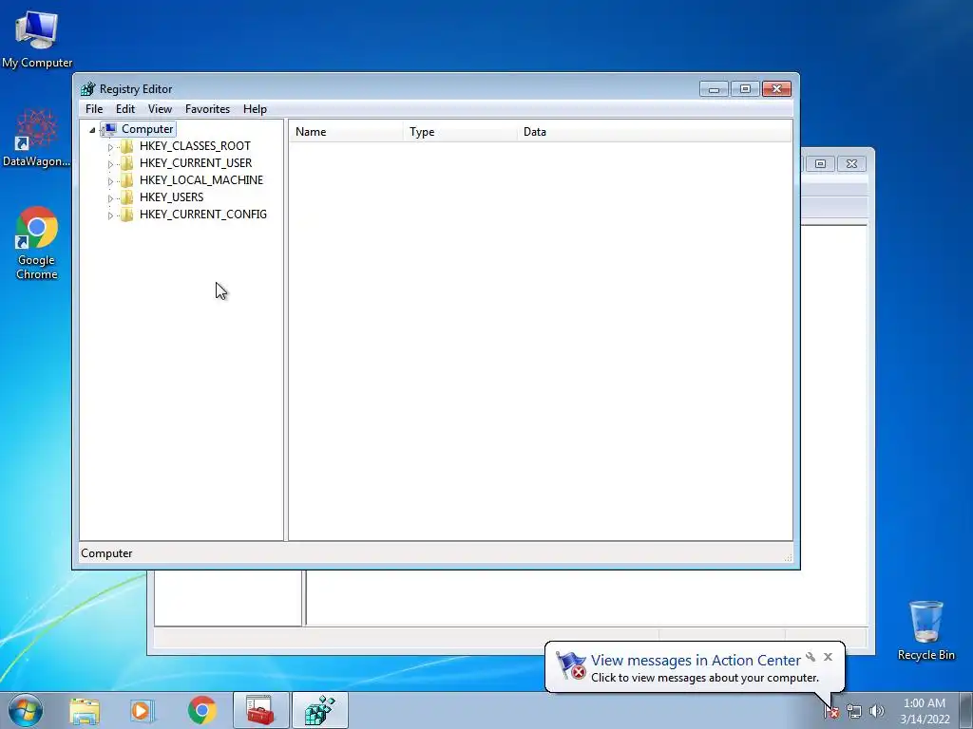Click the Computer icon in the tree
The image size is (973, 729).
coord(109,129)
